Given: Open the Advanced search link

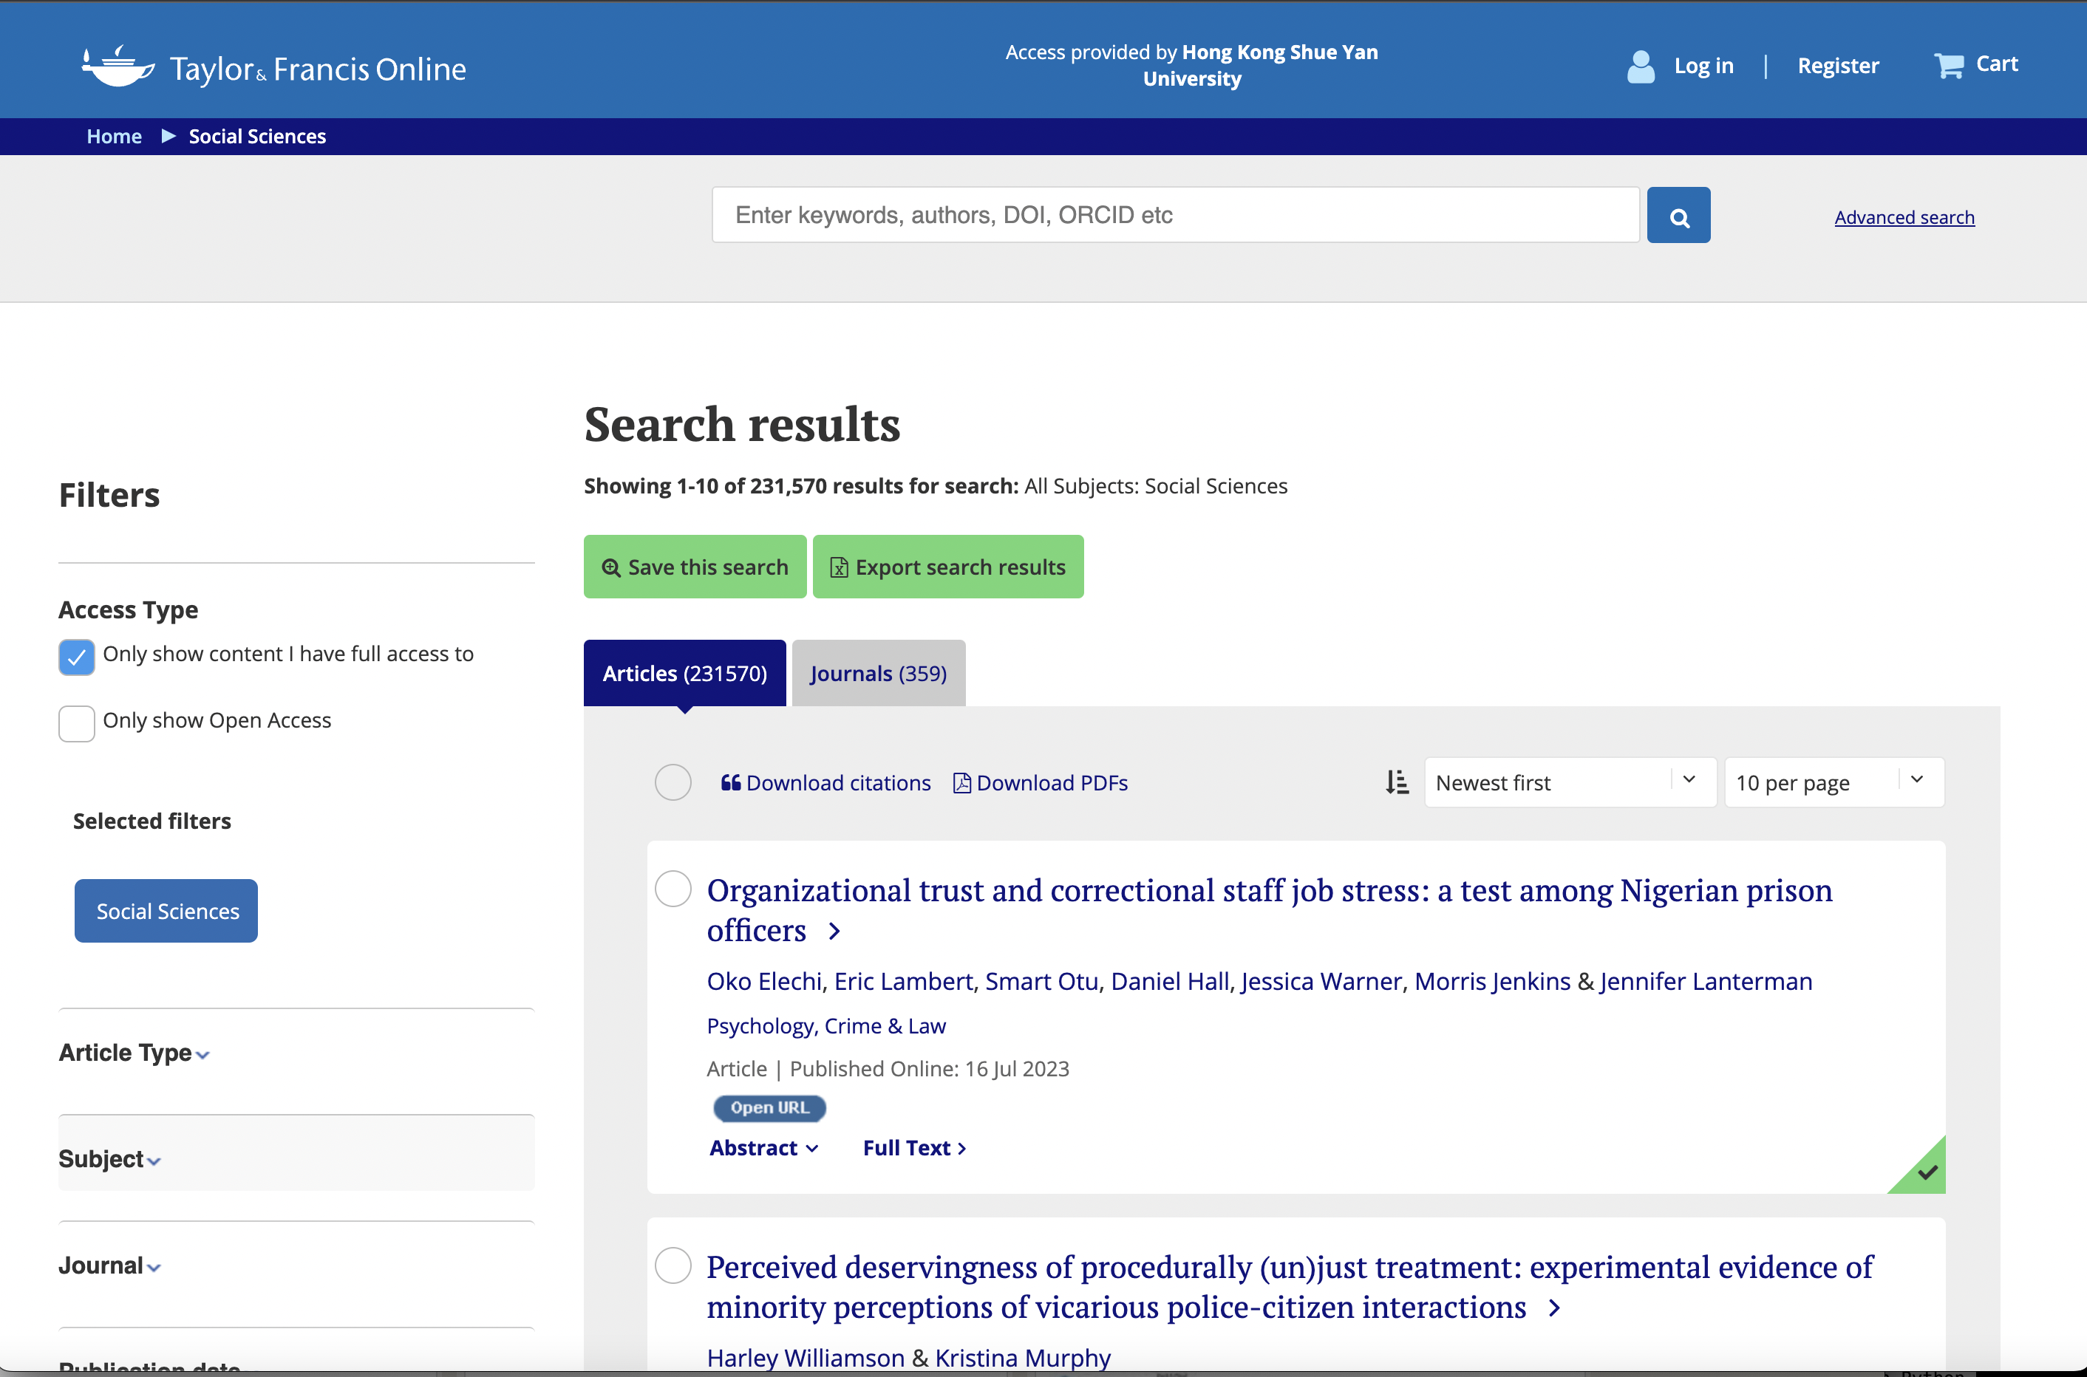Looking at the screenshot, I should [1904, 217].
